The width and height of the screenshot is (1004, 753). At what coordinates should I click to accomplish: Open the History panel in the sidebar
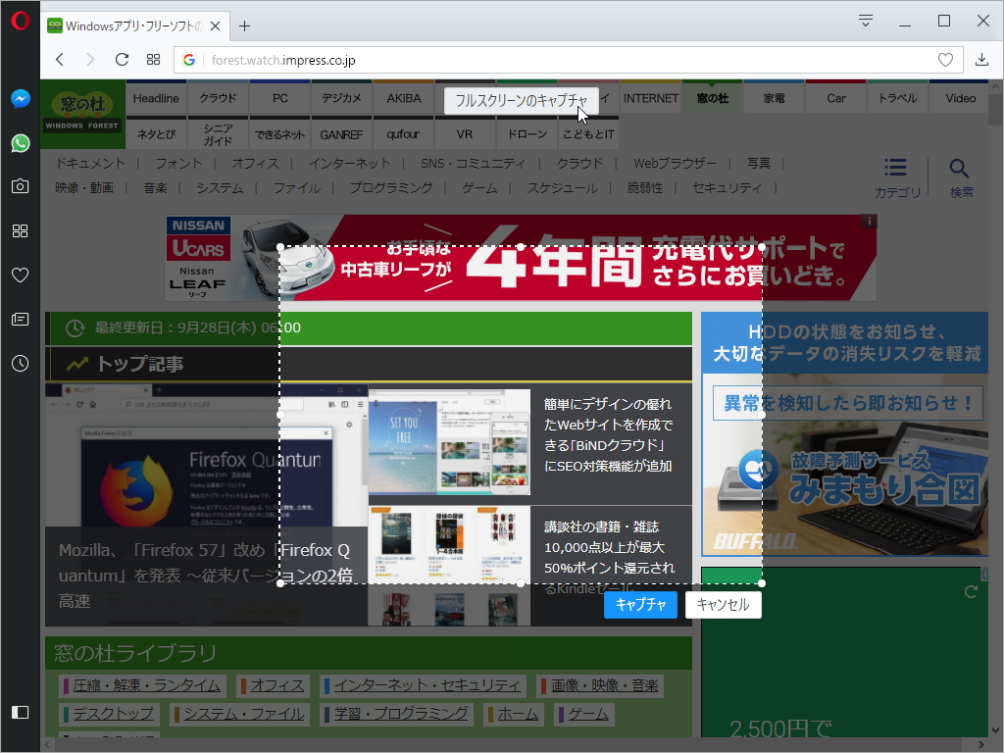pyautogui.click(x=20, y=364)
